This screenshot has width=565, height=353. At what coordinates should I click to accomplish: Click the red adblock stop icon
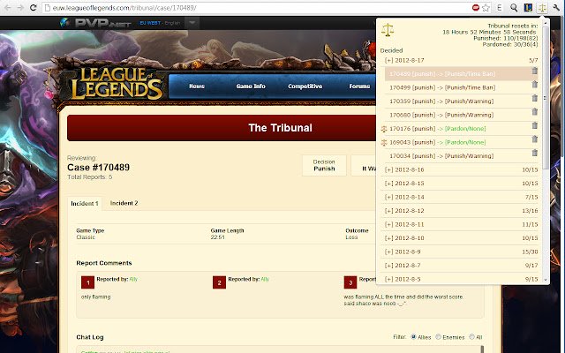pos(476,8)
